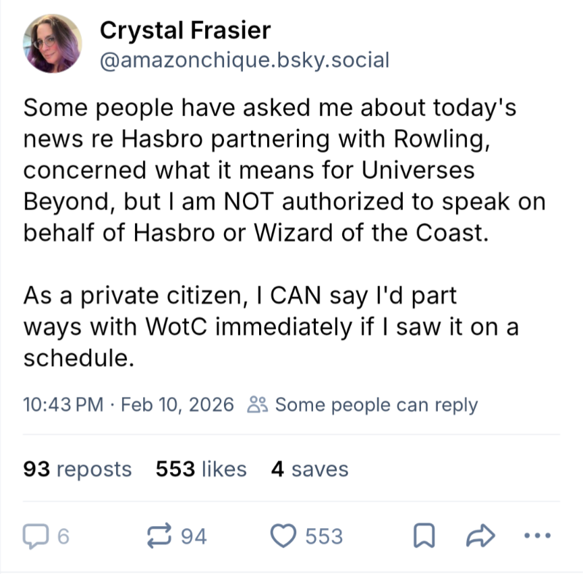Click the repost arrows icon
Image resolution: width=583 pixels, height=574 pixels.
pyautogui.click(x=159, y=536)
